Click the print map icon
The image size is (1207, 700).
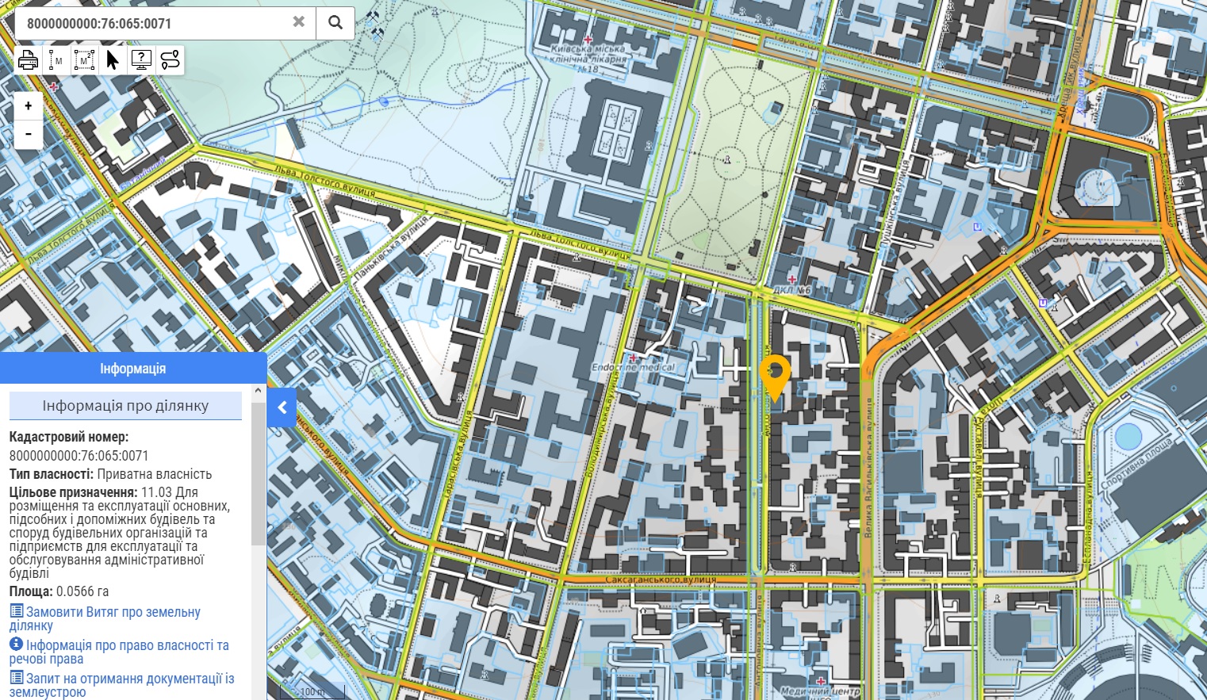point(29,60)
